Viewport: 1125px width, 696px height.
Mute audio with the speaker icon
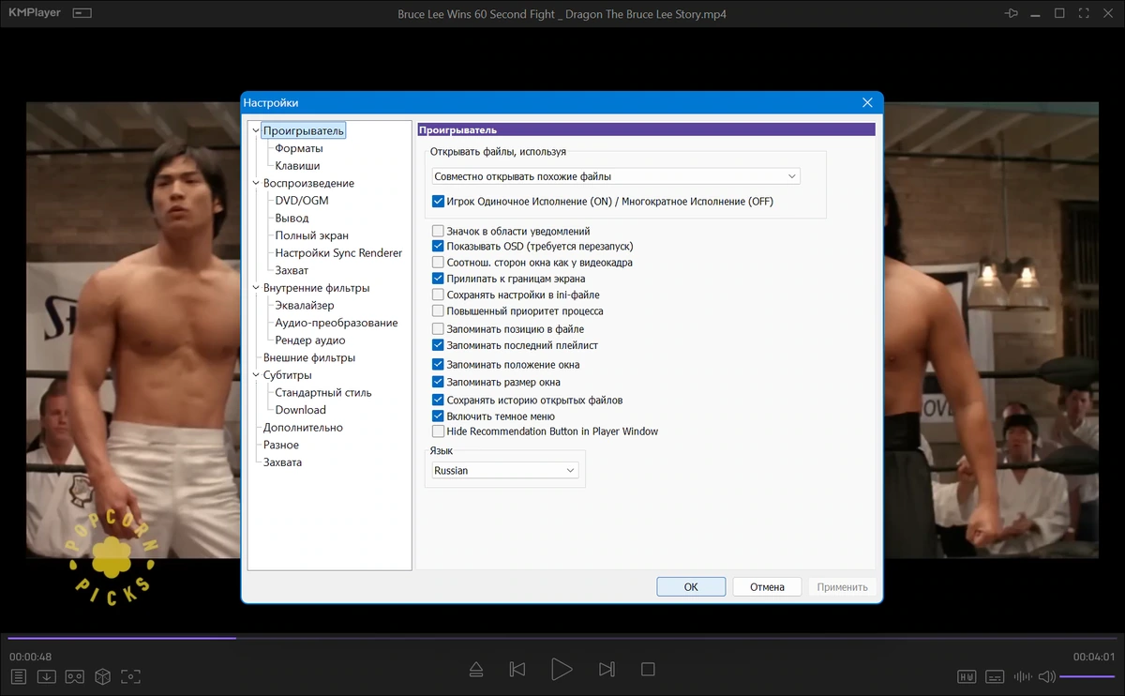pos(1047,676)
